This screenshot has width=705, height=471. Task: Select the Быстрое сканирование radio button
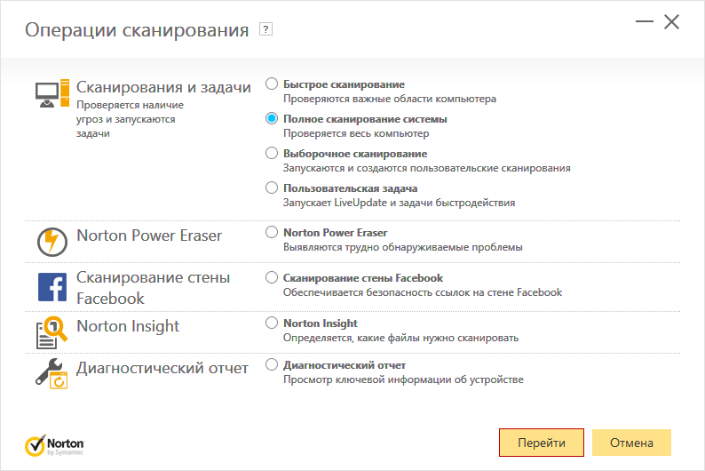[272, 84]
